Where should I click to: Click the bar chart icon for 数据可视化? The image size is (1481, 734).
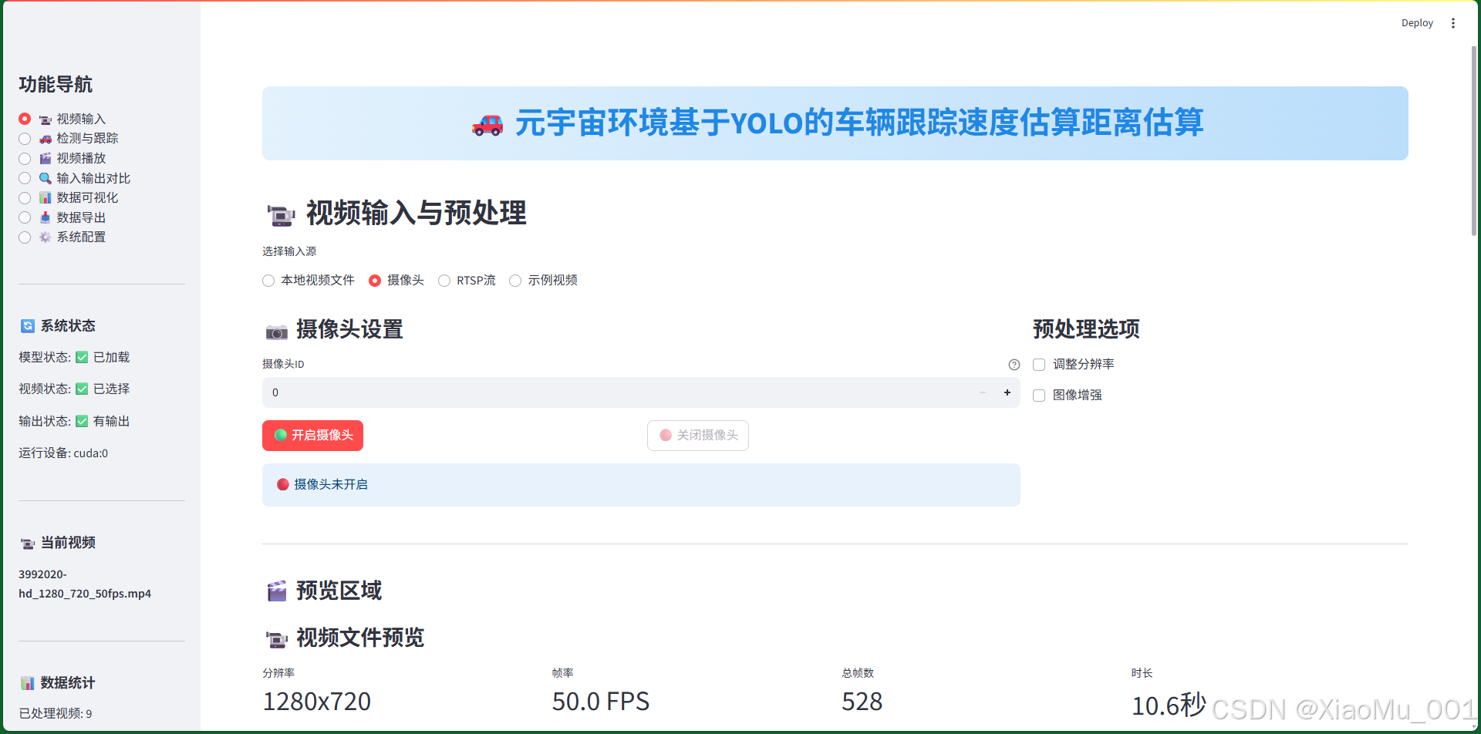(x=45, y=197)
